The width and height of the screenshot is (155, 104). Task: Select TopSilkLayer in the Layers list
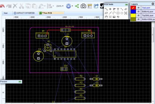[148, 15]
